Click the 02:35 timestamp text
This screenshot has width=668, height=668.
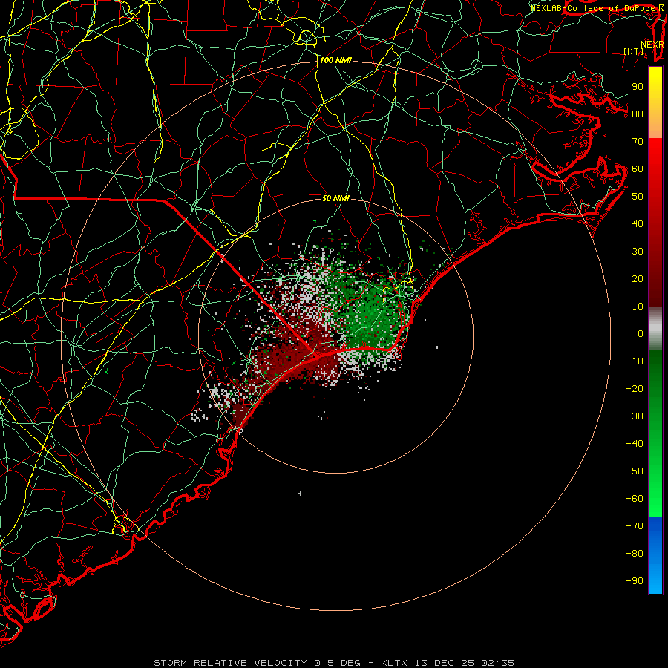pos(498,663)
